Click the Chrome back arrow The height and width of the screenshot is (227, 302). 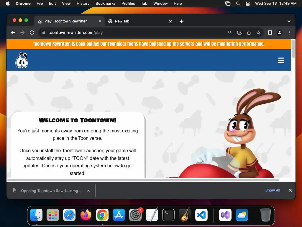click(13, 33)
